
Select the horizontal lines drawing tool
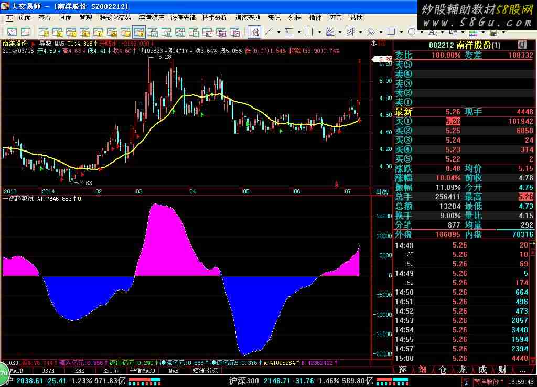[289, 32]
